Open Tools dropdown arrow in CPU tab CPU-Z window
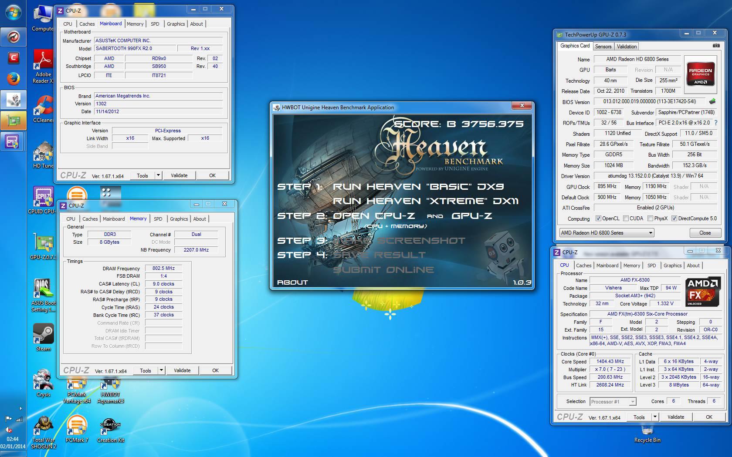 tap(655, 417)
